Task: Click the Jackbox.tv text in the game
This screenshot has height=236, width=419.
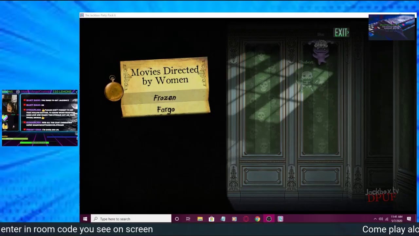Action: pyautogui.click(x=382, y=191)
